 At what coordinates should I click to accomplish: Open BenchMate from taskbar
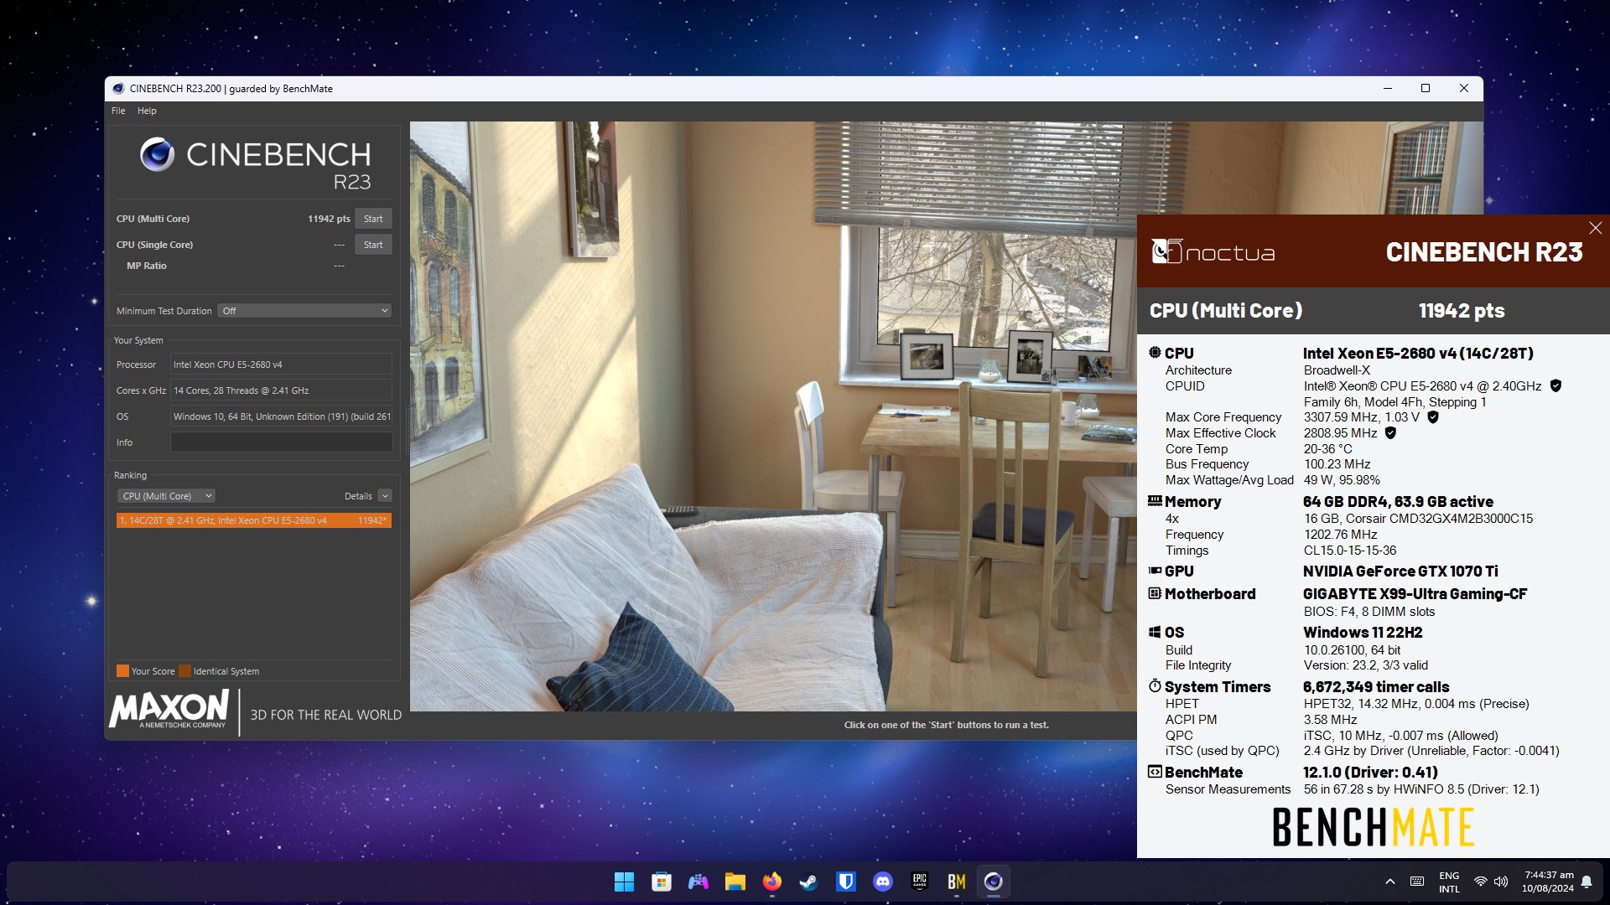point(957,882)
